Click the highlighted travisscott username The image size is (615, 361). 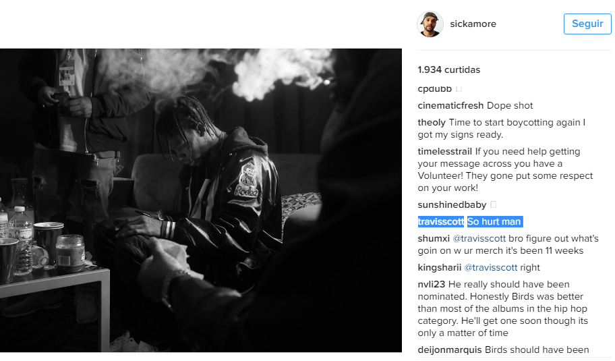click(441, 222)
